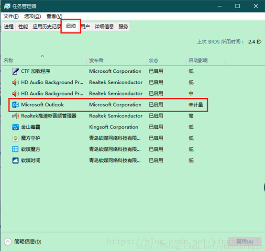Image resolution: width=265 pixels, height=251 pixels.
Task: Switch to the 进程 tab
Action: (9, 26)
